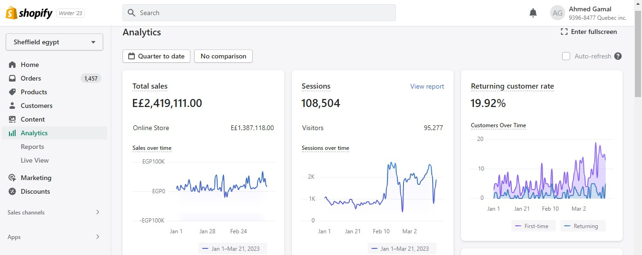Click the Analytics bar chart icon

point(12,133)
